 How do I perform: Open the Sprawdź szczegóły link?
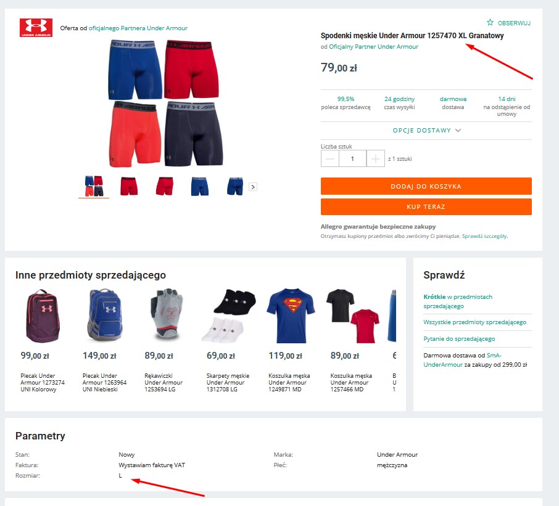485,236
